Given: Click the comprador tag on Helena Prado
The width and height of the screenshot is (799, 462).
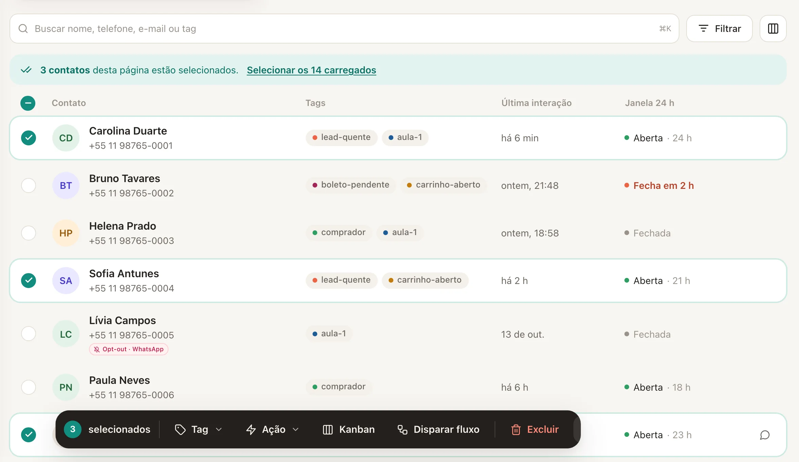Looking at the screenshot, I should click(x=339, y=233).
